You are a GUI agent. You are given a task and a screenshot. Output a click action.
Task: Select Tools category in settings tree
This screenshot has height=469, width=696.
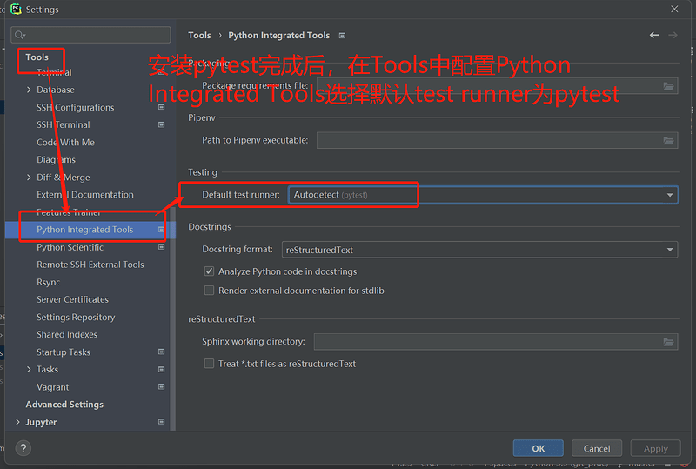pos(37,57)
